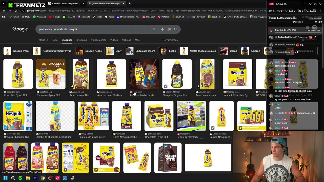Switch to the Modo IA tab

[x=43, y=40]
